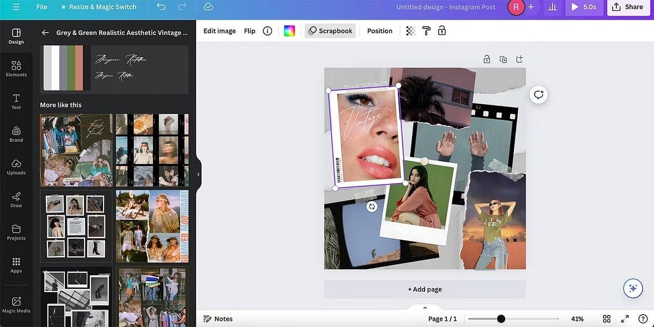Image resolution: width=654 pixels, height=327 pixels.
Task: Switch to the grid view
Action: [607, 319]
